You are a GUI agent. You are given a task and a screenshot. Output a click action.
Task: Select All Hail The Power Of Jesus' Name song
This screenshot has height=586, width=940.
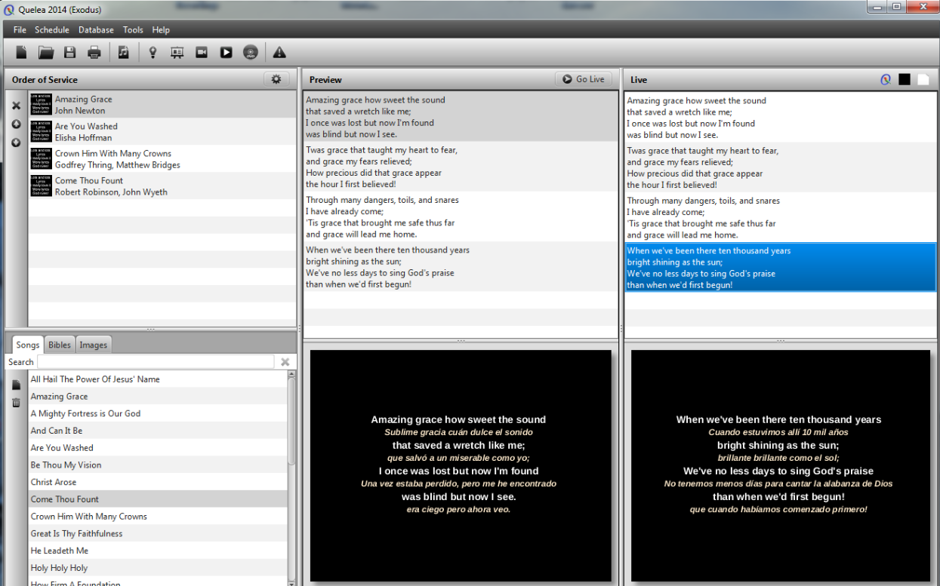[x=158, y=379]
